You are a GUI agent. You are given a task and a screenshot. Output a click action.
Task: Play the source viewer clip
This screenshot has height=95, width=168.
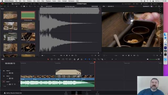pos(70,55)
